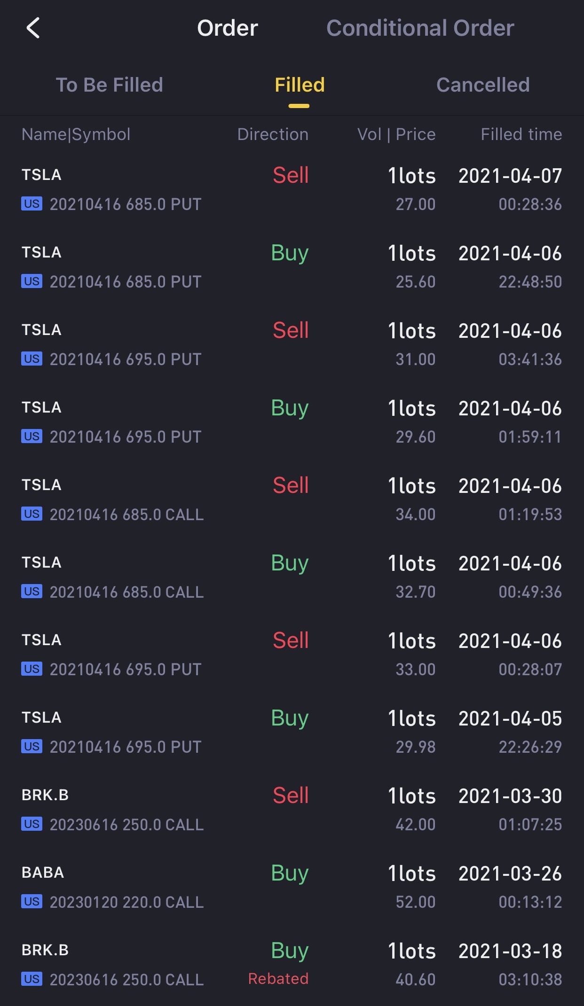
Task: Tap US badge on TSLA 685.0 PUT sell order
Action: pyautogui.click(x=32, y=204)
